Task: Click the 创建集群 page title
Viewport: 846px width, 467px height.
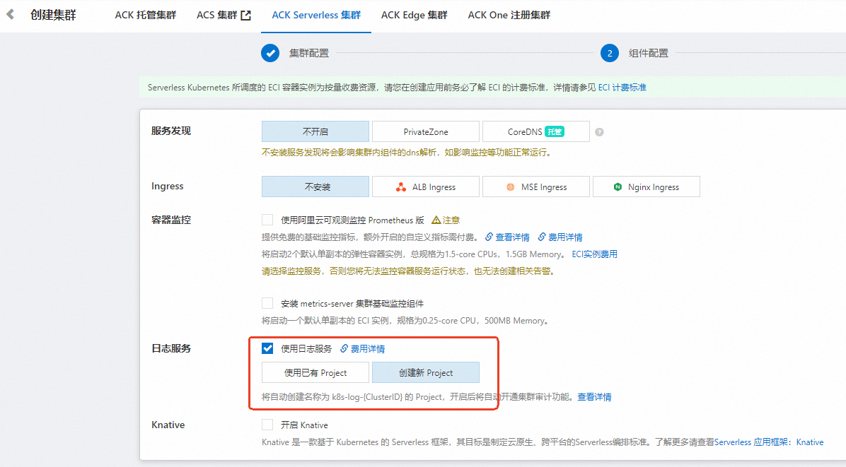Action: click(x=53, y=15)
